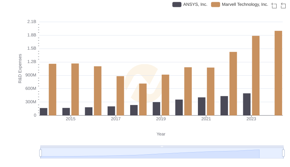290x167 pixels.
Task: Click the '2021' x-axis label
Action: coord(206,119)
